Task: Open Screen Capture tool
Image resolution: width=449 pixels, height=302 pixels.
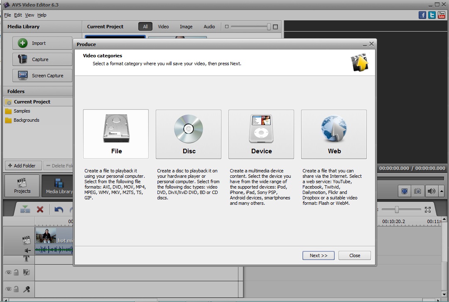Action: [x=42, y=76]
